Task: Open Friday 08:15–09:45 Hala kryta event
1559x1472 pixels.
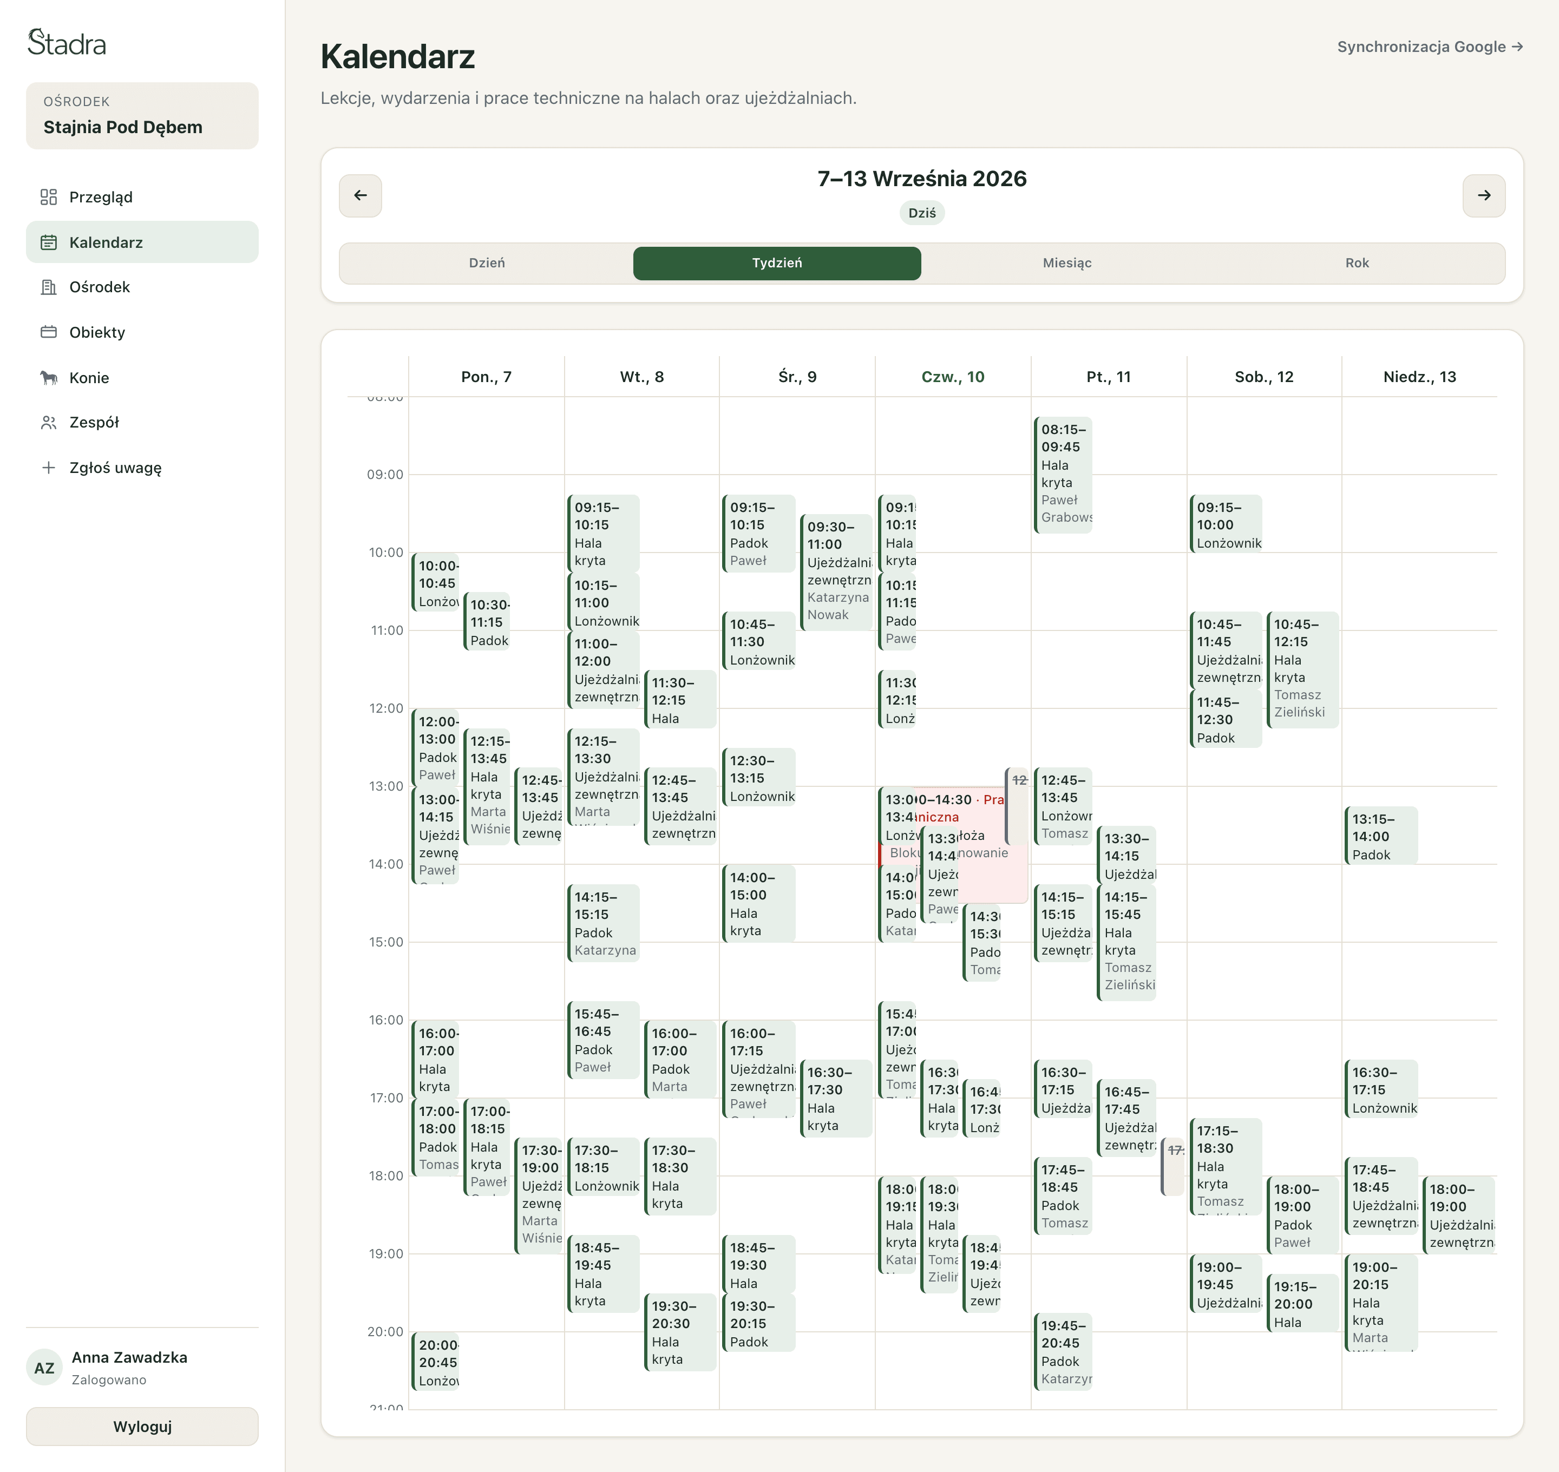Action: point(1063,475)
